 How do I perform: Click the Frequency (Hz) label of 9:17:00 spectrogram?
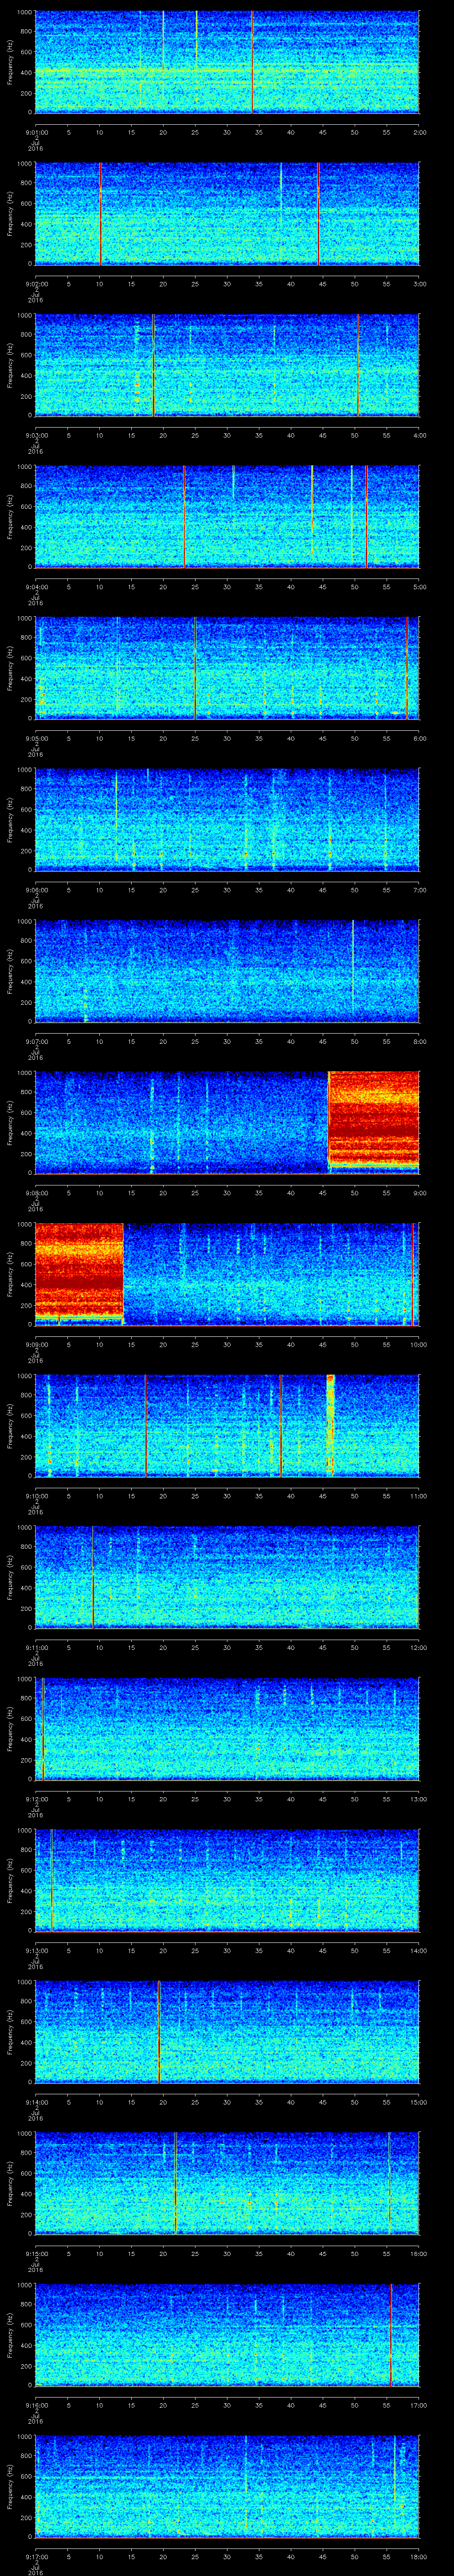(x=10, y=2487)
